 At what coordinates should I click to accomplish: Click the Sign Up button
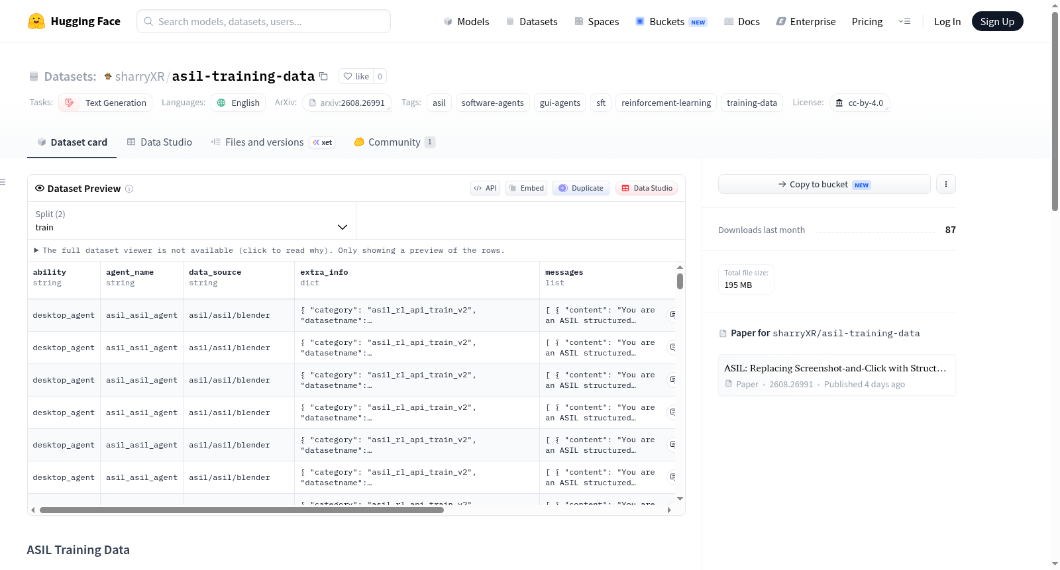[998, 21]
